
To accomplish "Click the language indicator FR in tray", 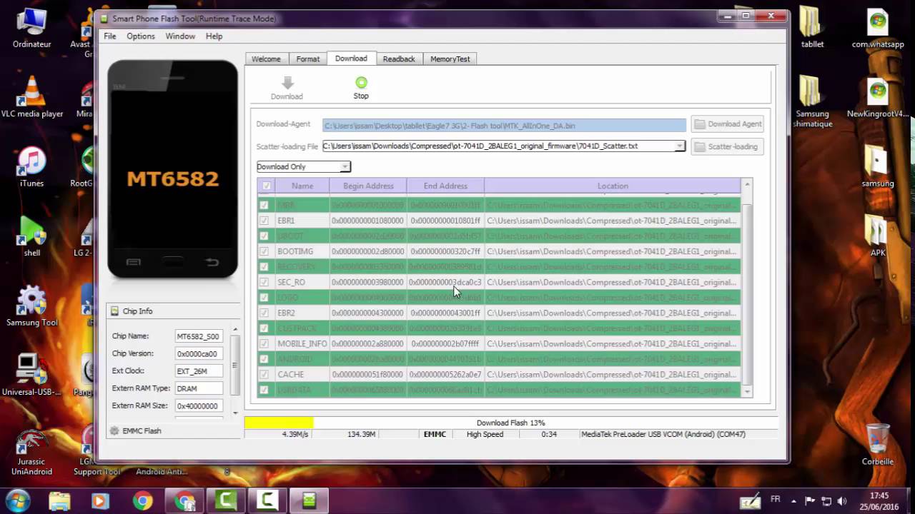I will (x=776, y=500).
